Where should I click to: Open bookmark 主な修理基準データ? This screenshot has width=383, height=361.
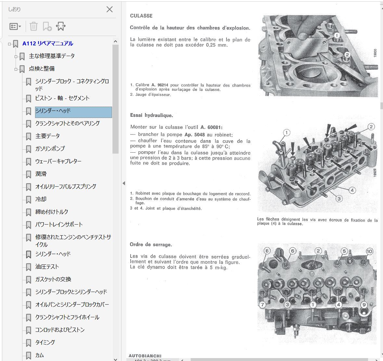coord(52,56)
